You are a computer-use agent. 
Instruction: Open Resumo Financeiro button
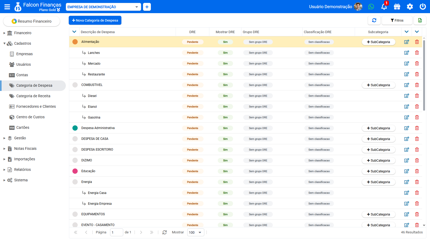pos(32,21)
